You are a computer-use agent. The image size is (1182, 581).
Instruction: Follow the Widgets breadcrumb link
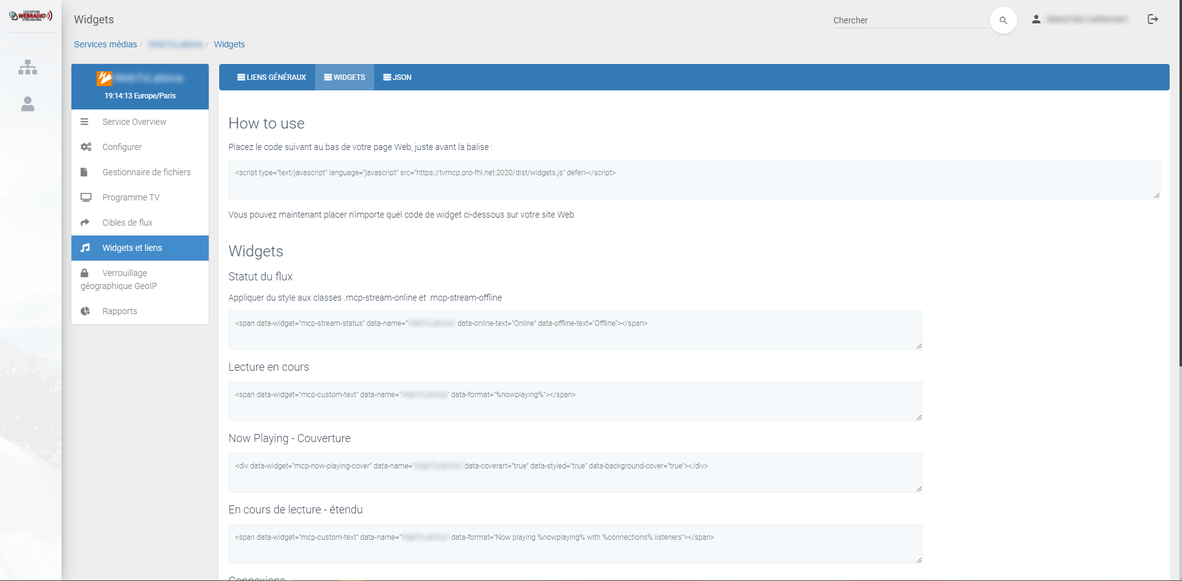(x=229, y=44)
